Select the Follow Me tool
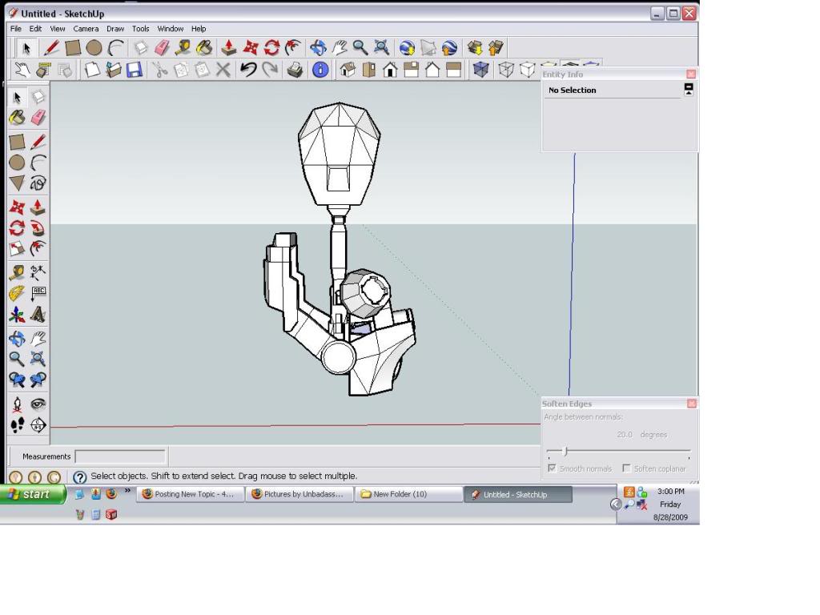820x615 pixels. coord(38,228)
